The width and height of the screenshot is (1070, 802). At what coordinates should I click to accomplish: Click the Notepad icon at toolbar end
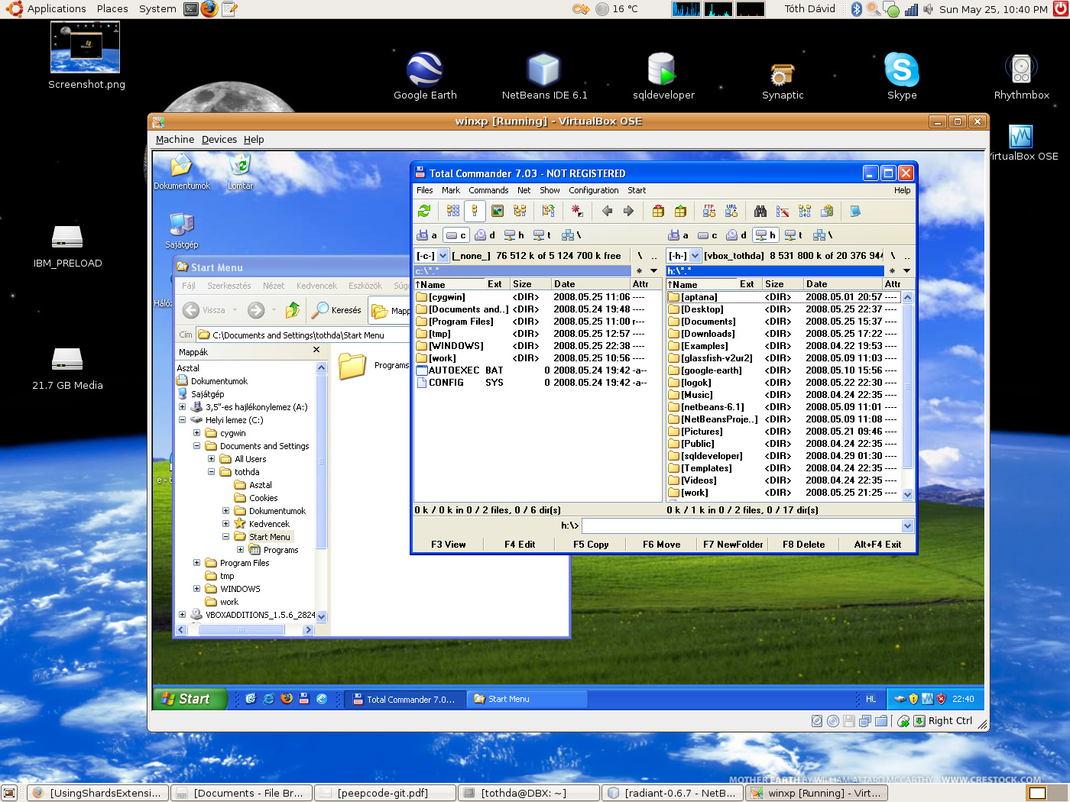(855, 211)
